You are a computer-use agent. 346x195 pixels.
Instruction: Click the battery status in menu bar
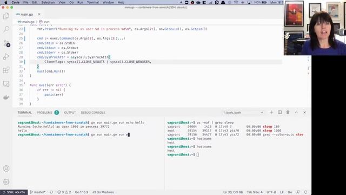tap(261, 2)
